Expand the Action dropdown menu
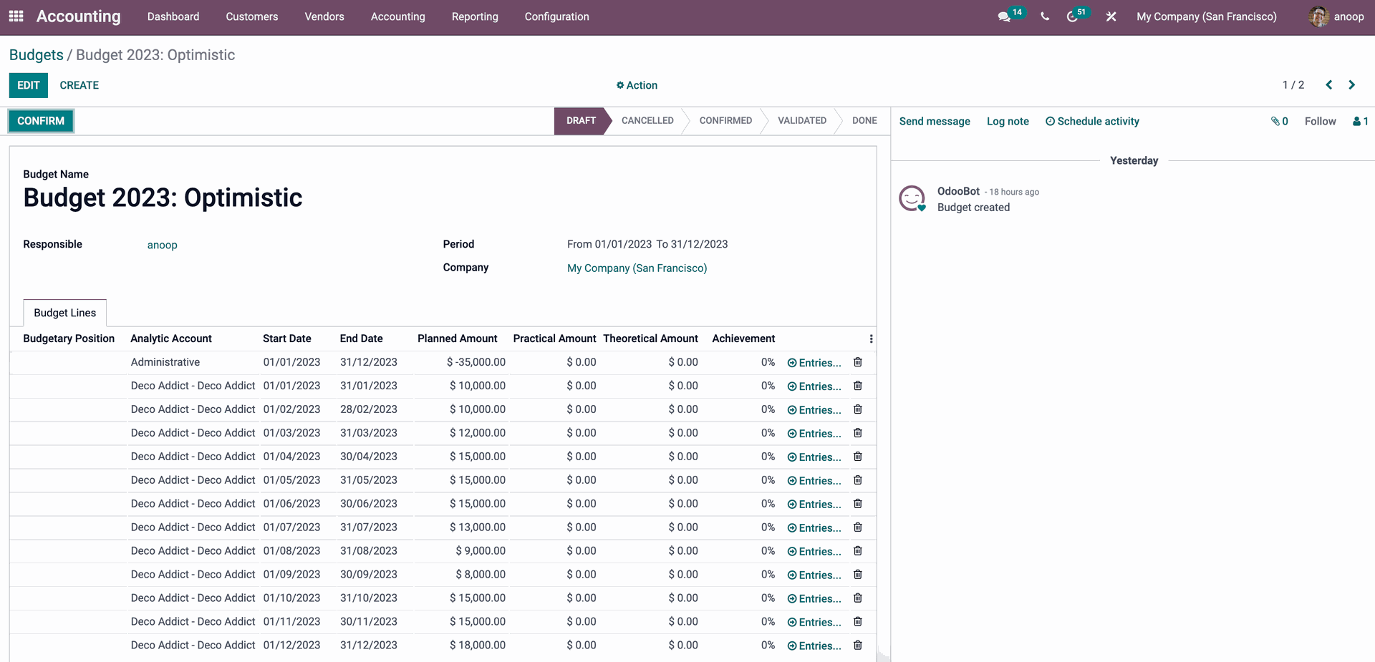Image resolution: width=1375 pixels, height=662 pixels. pos(637,85)
